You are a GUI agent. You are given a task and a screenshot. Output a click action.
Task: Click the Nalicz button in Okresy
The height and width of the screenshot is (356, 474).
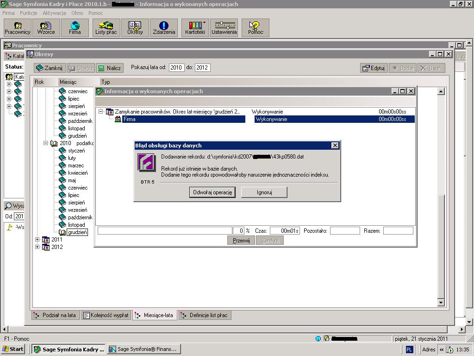click(110, 68)
